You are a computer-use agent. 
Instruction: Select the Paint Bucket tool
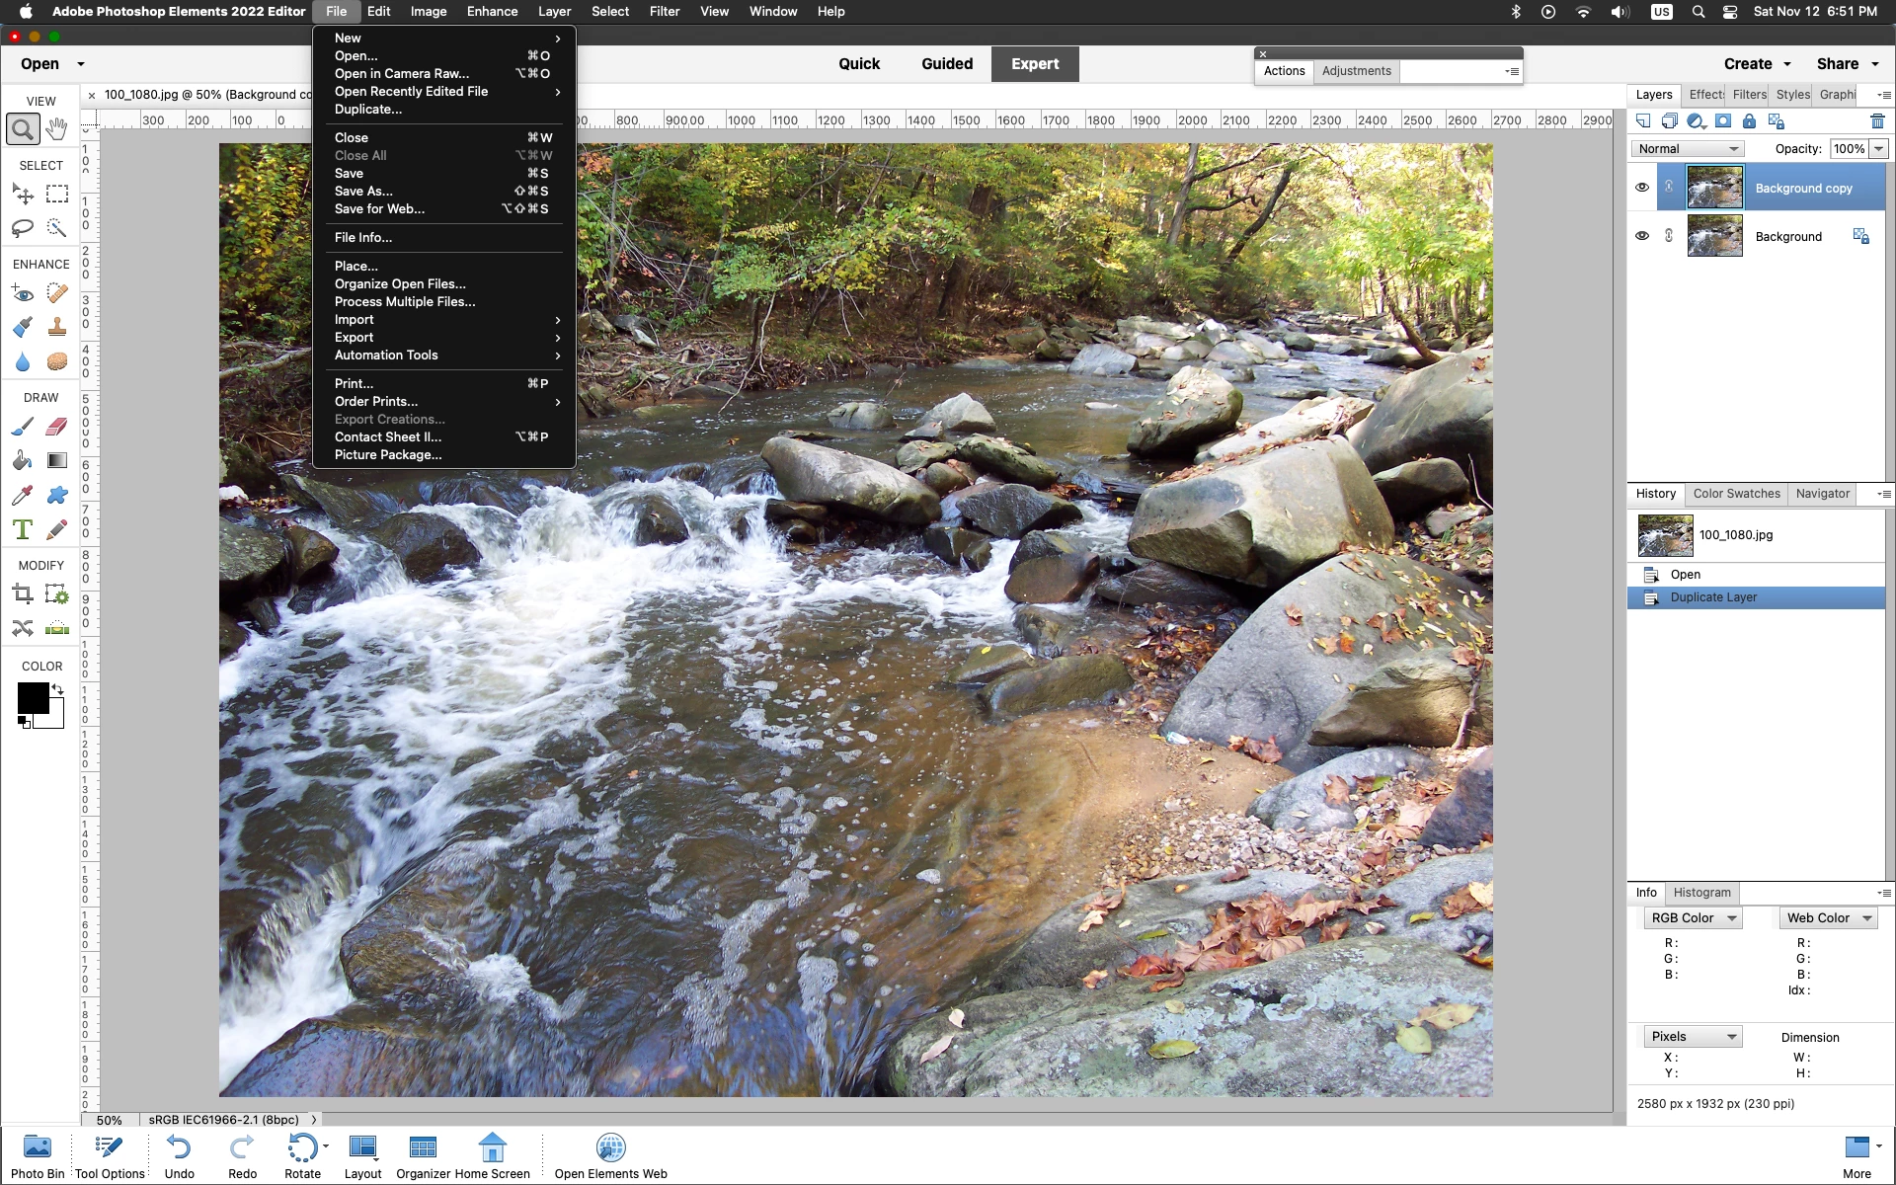click(x=23, y=461)
